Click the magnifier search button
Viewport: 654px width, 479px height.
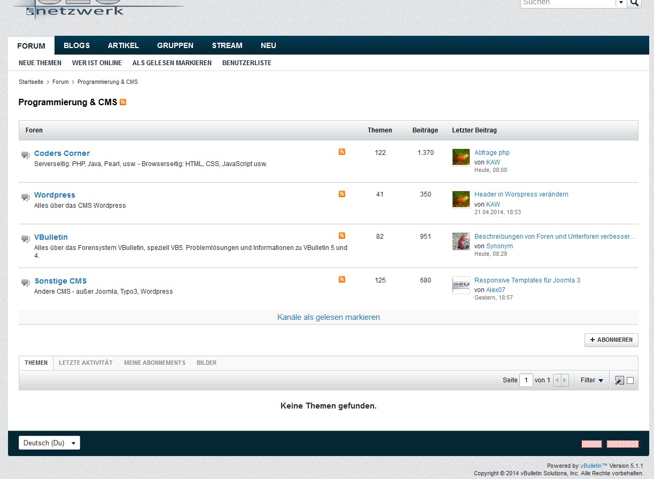point(634,3)
